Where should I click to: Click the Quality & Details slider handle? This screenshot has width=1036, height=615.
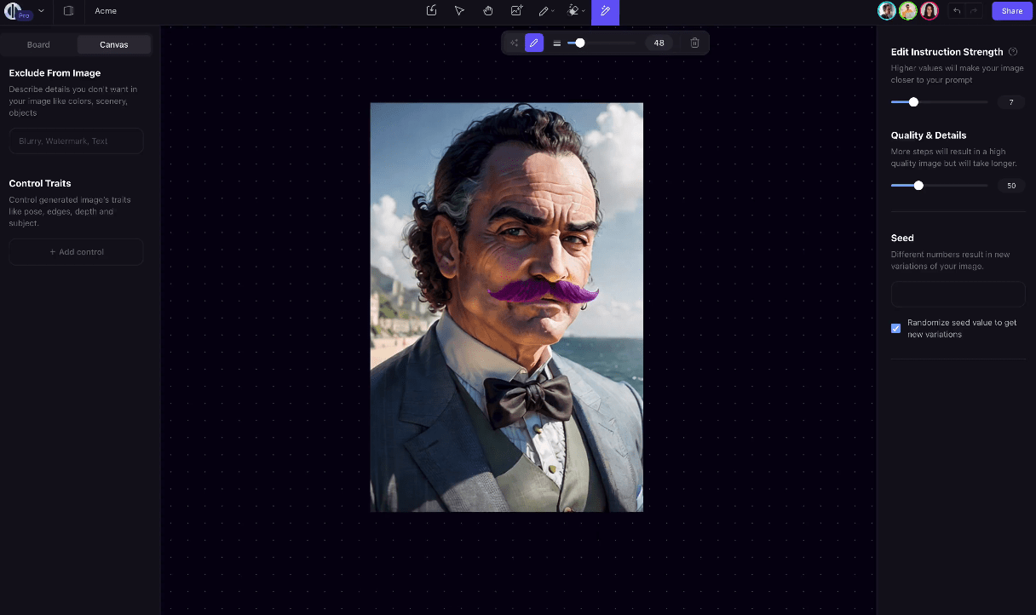point(918,185)
